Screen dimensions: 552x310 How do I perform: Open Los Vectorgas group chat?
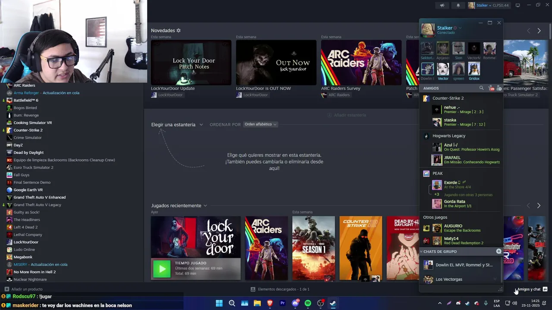tap(461, 279)
